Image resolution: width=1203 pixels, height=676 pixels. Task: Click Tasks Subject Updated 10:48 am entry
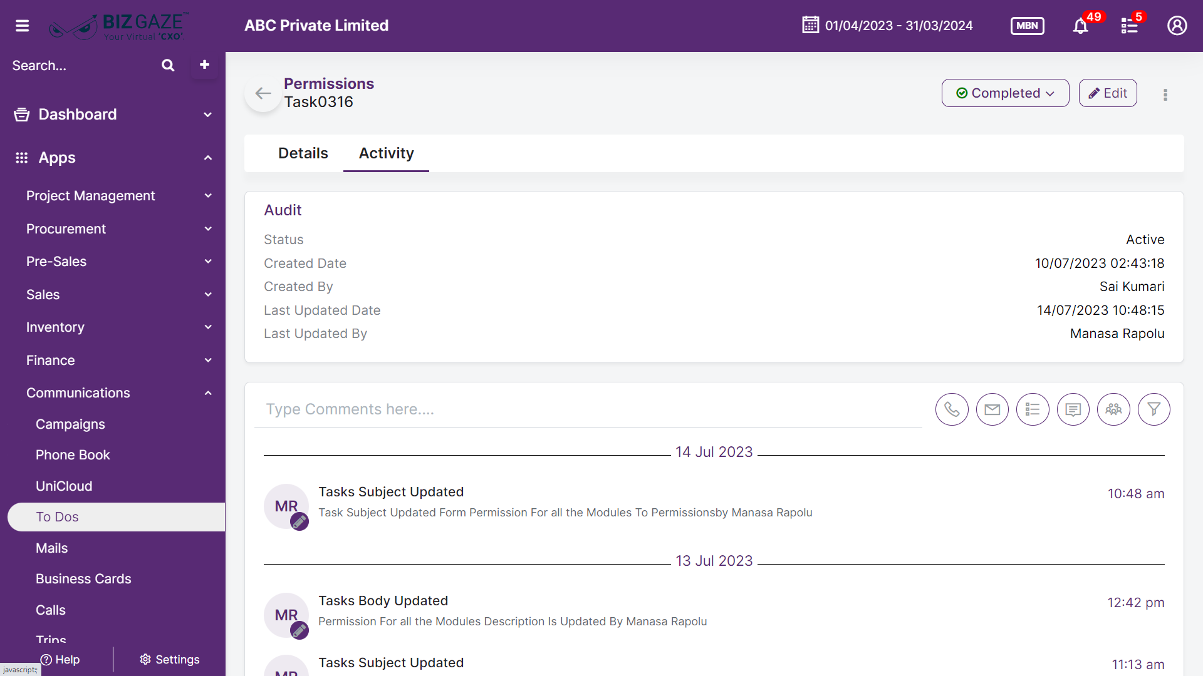coord(391,492)
